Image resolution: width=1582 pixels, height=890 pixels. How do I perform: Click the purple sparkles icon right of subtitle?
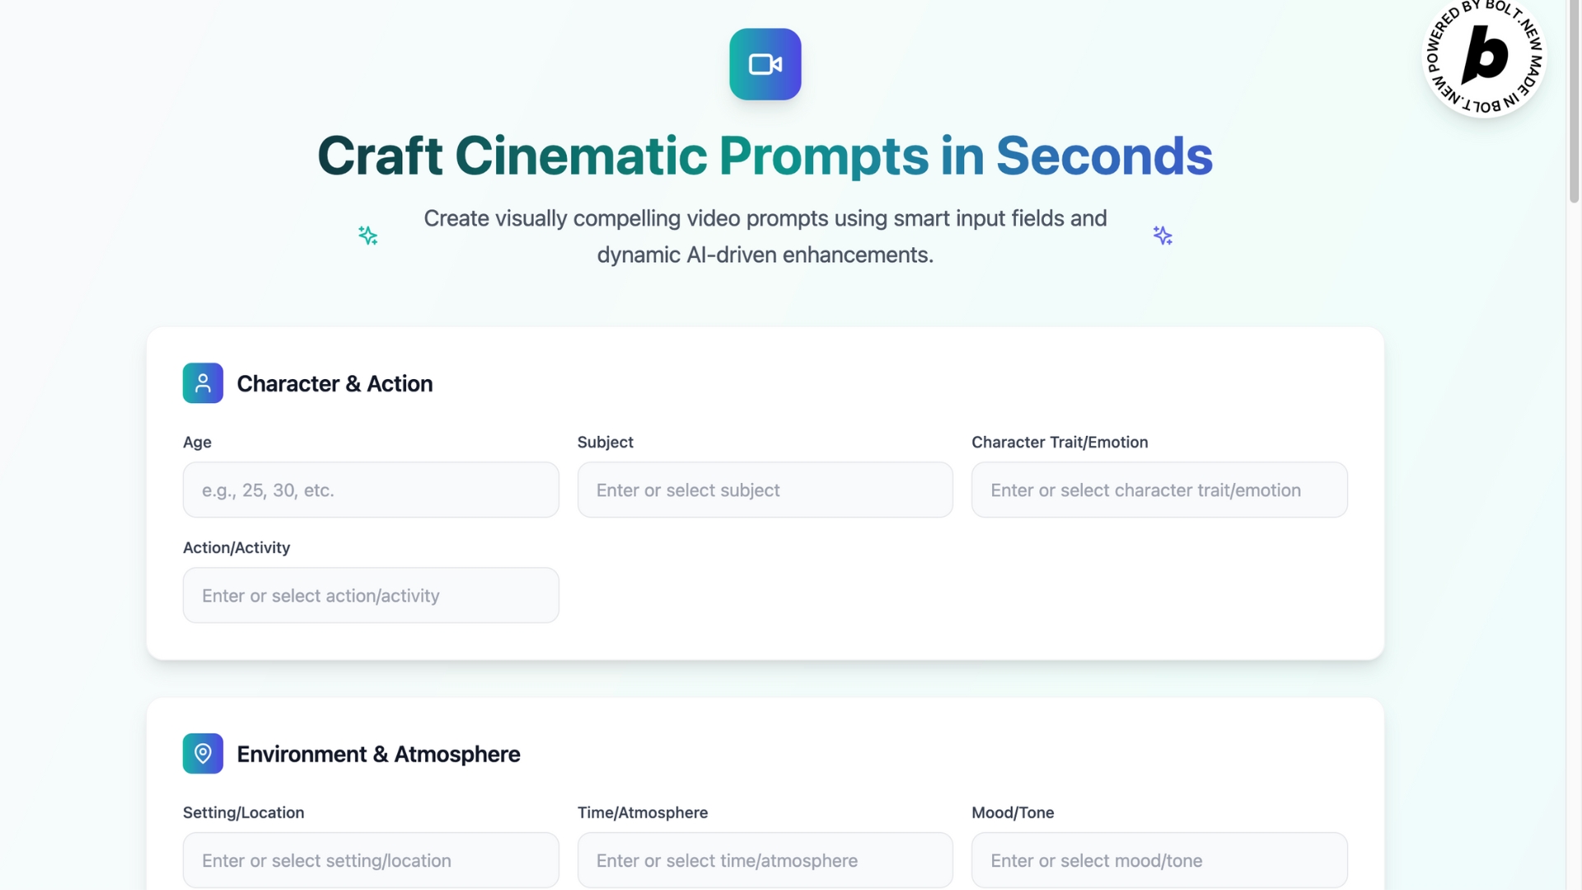tap(1162, 236)
